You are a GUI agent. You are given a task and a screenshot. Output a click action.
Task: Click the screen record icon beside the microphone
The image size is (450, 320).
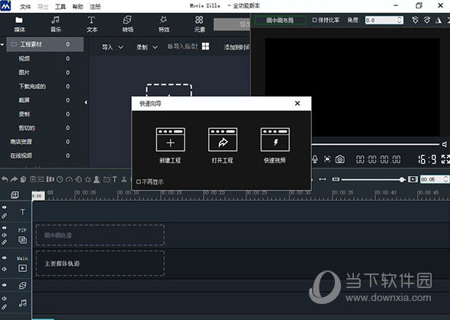[327, 159]
